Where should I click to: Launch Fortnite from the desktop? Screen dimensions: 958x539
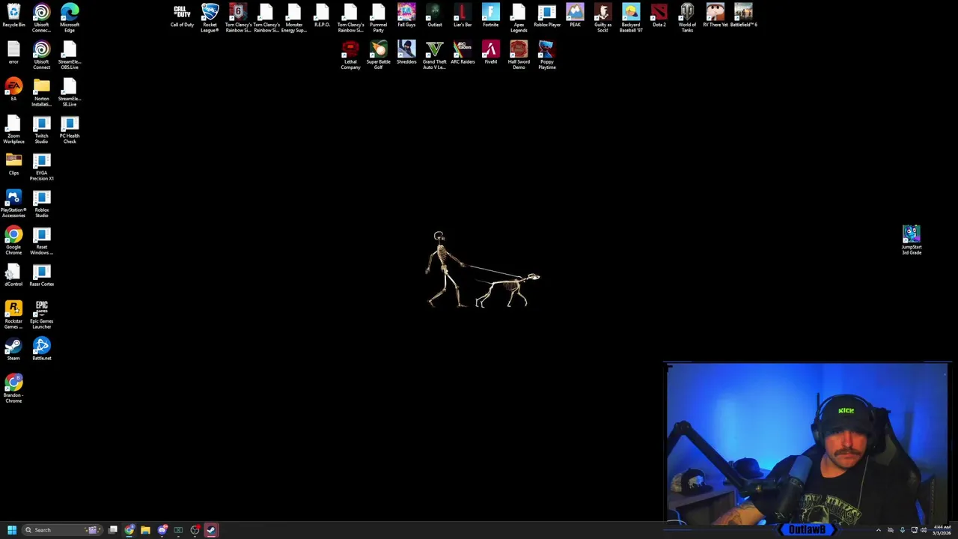coord(490,16)
